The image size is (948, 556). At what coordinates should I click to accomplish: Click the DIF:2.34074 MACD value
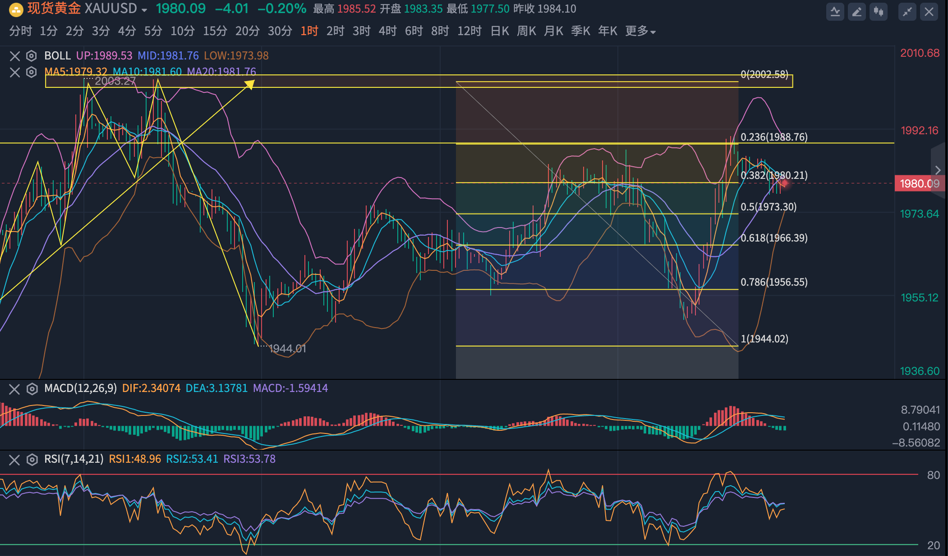pyautogui.click(x=151, y=388)
